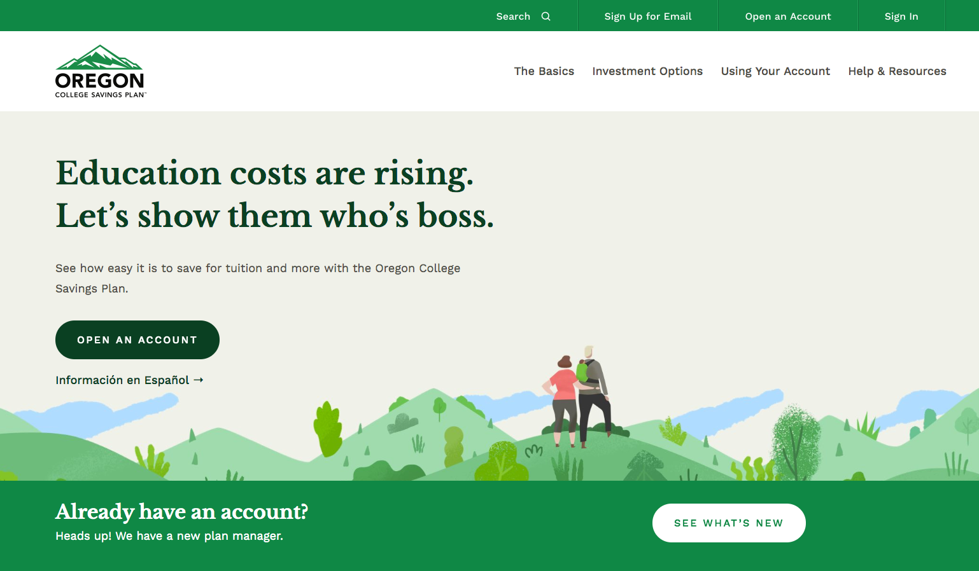Click the OREGON wordmark text

point(100,81)
